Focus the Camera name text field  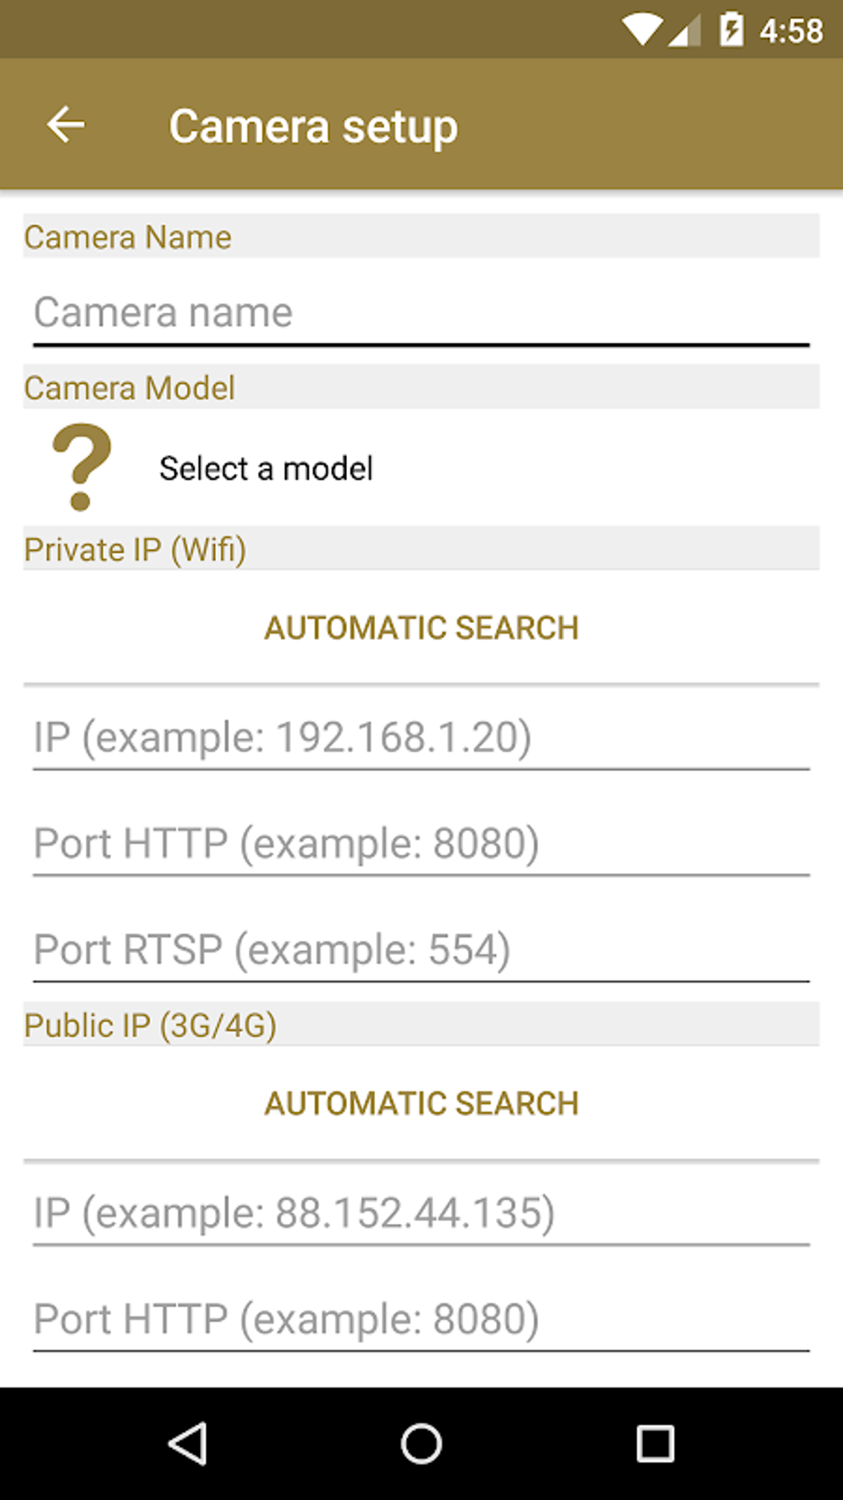[420, 314]
